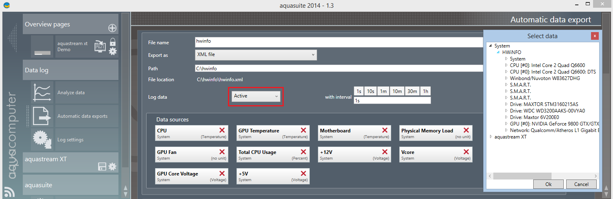The height and width of the screenshot is (199, 613).
Task: Expand the Winbond/Nuvoton W83627DHG node
Action: click(x=506, y=78)
